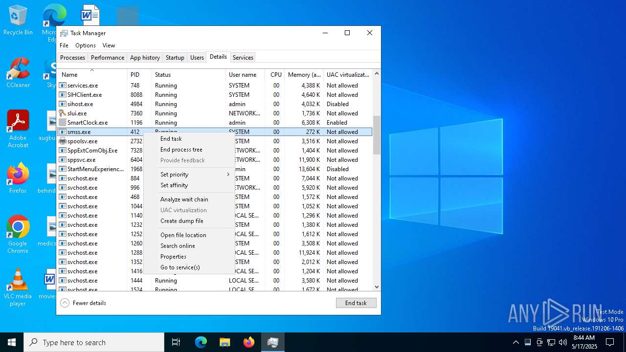
Task: Click the Task Manager title bar icon
Action: 64,33
